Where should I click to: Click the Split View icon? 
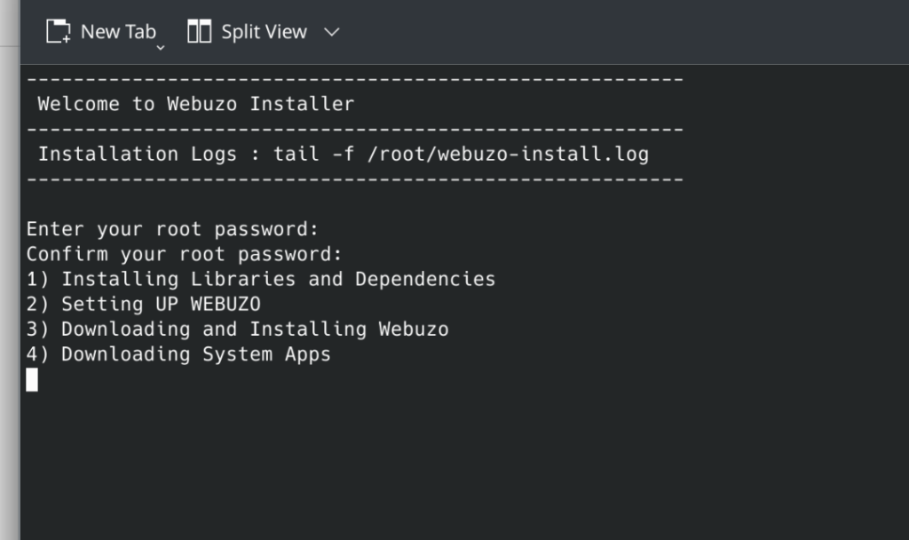(200, 33)
